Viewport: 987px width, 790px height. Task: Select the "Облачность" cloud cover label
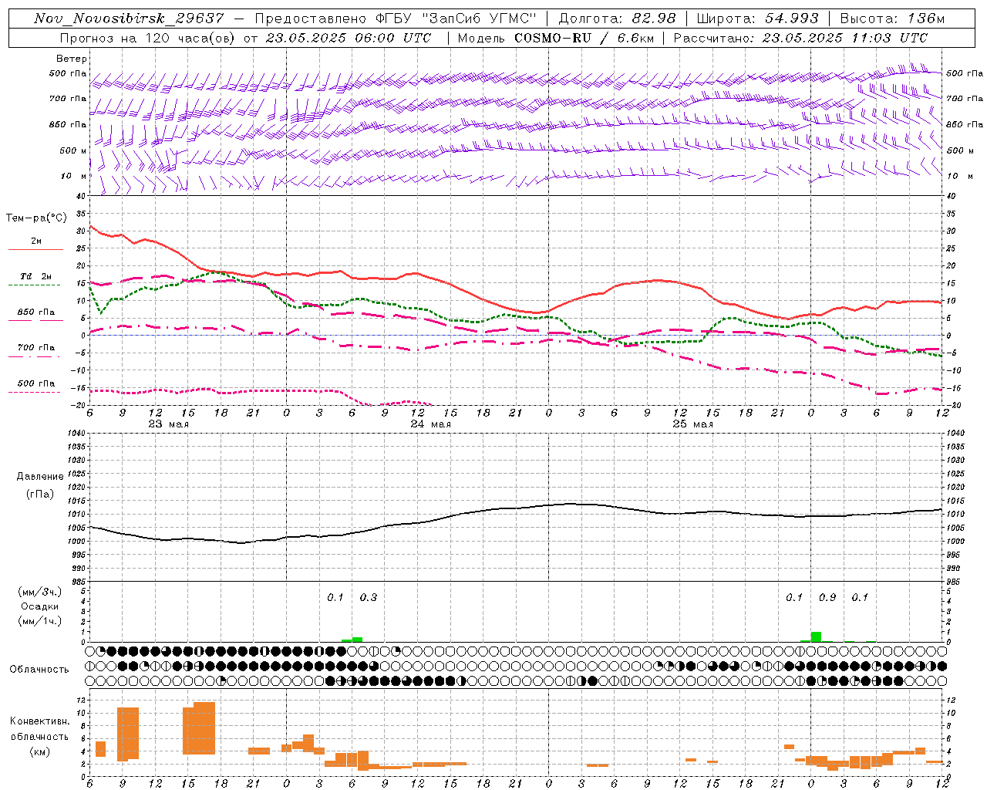pos(39,669)
